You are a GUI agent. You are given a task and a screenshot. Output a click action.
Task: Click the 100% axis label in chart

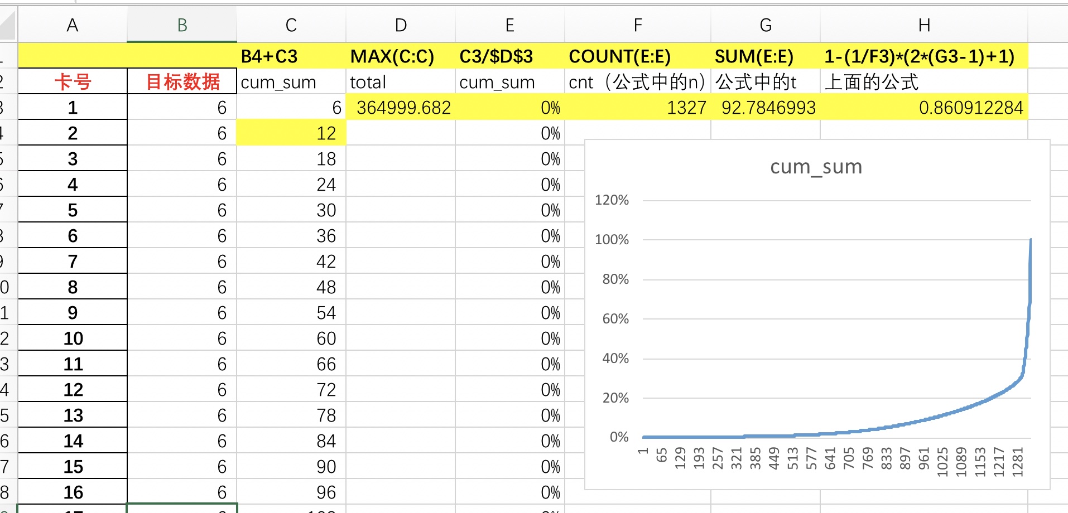click(x=612, y=239)
